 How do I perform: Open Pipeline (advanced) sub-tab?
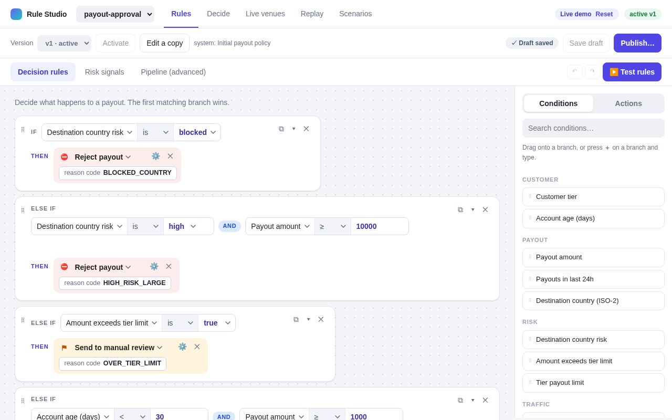[x=173, y=72]
